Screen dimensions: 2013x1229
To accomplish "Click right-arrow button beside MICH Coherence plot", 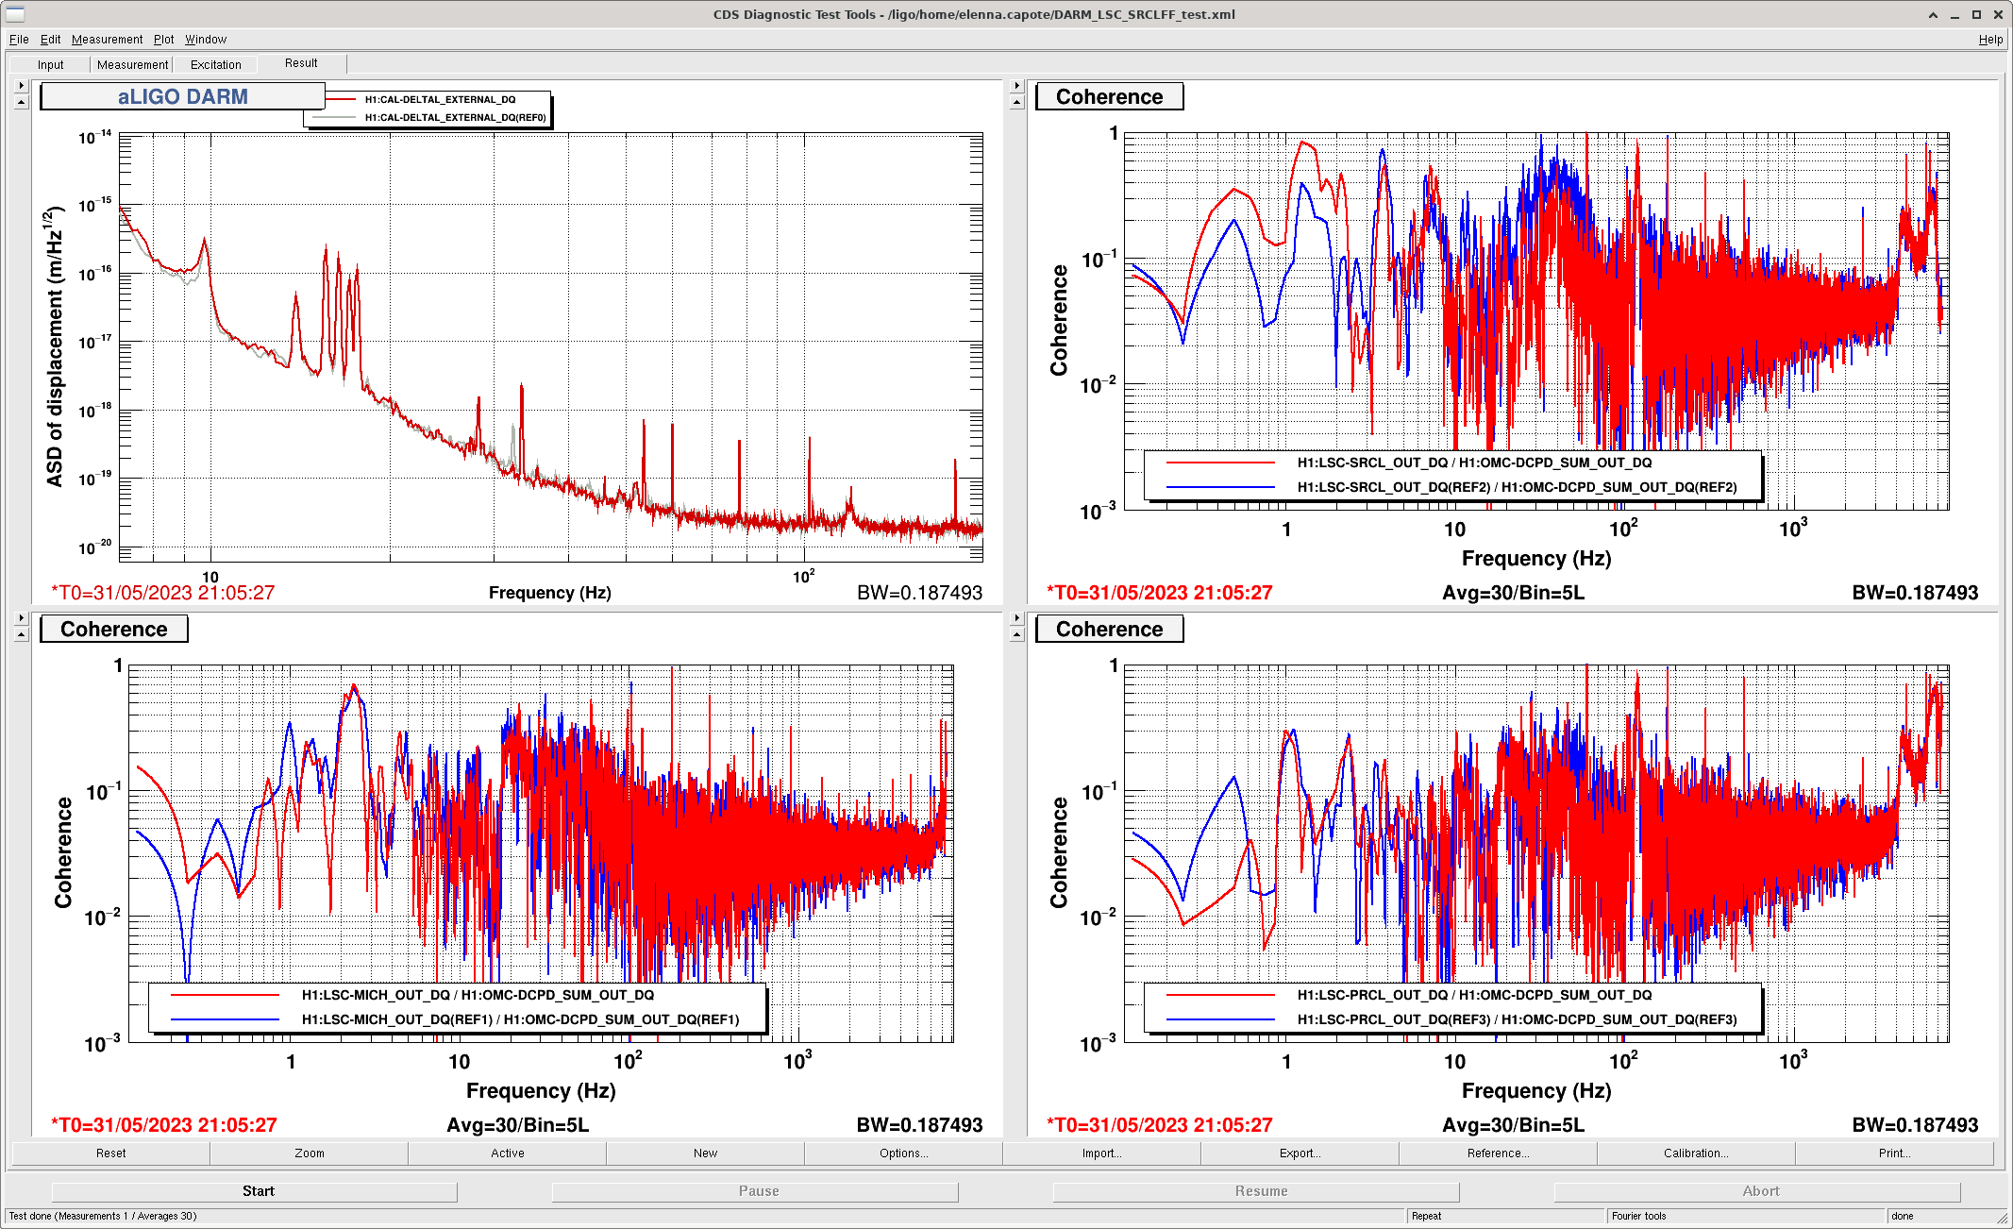I will click(21, 618).
